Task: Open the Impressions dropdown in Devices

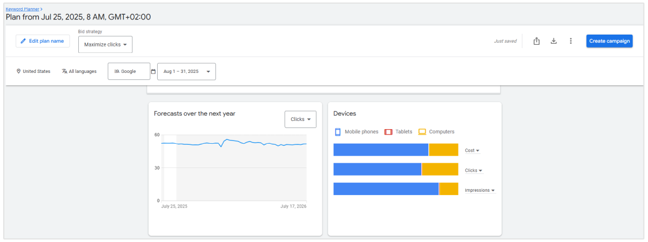Action: point(480,190)
